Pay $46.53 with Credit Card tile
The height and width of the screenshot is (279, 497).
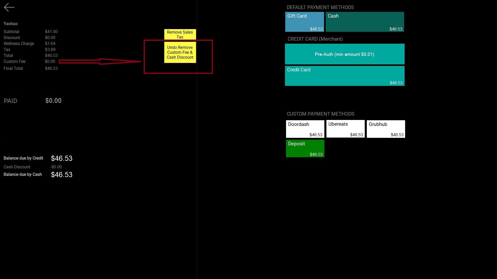345,76
